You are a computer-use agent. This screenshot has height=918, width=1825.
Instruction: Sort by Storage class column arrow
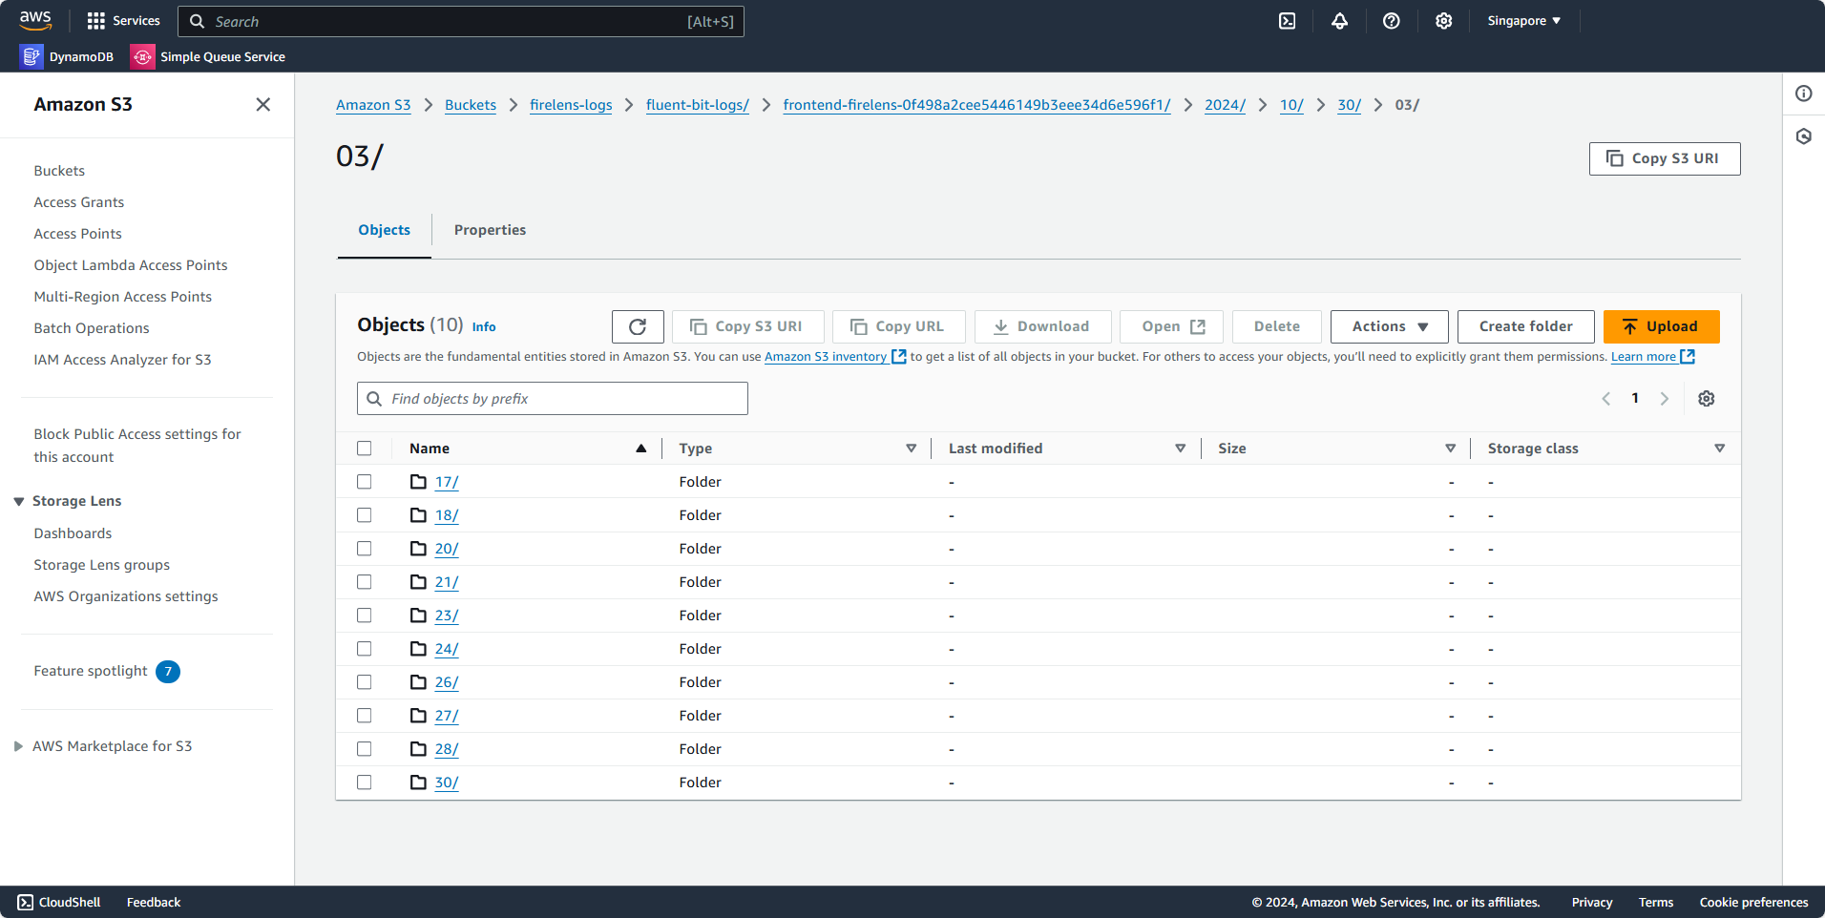tap(1720, 449)
